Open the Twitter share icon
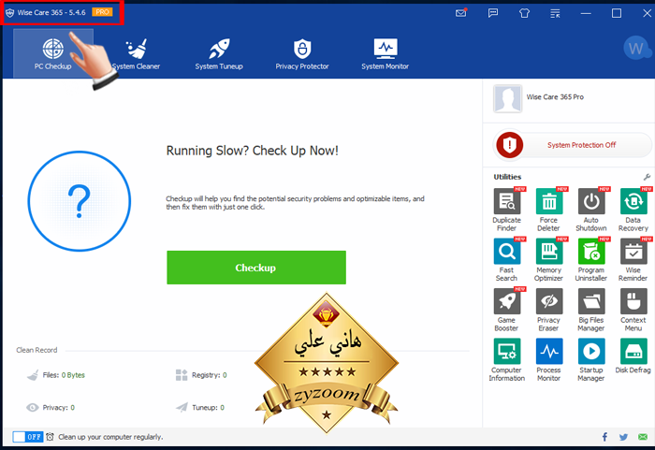This screenshot has height=450, width=655. click(624, 437)
